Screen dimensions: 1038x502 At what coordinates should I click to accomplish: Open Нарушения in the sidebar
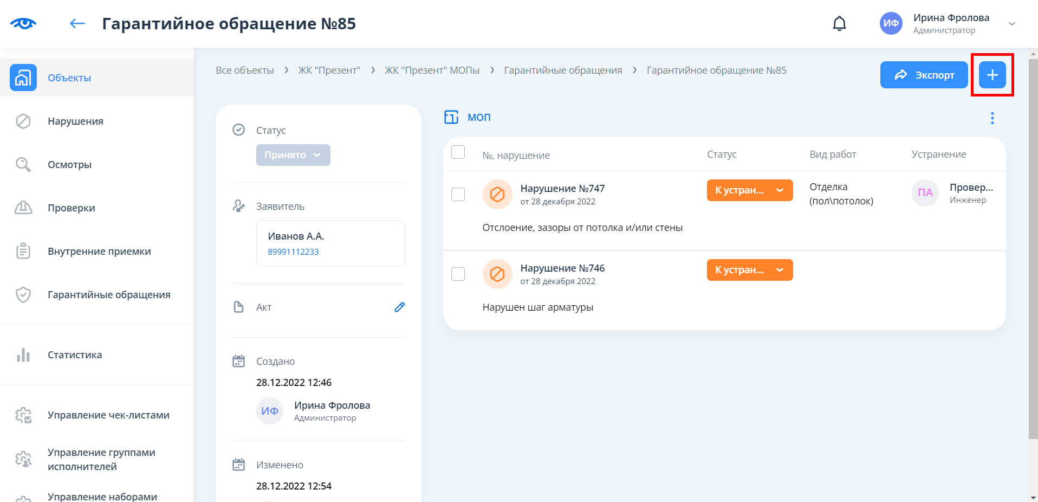pyautogui.click(x=75, y=121)
